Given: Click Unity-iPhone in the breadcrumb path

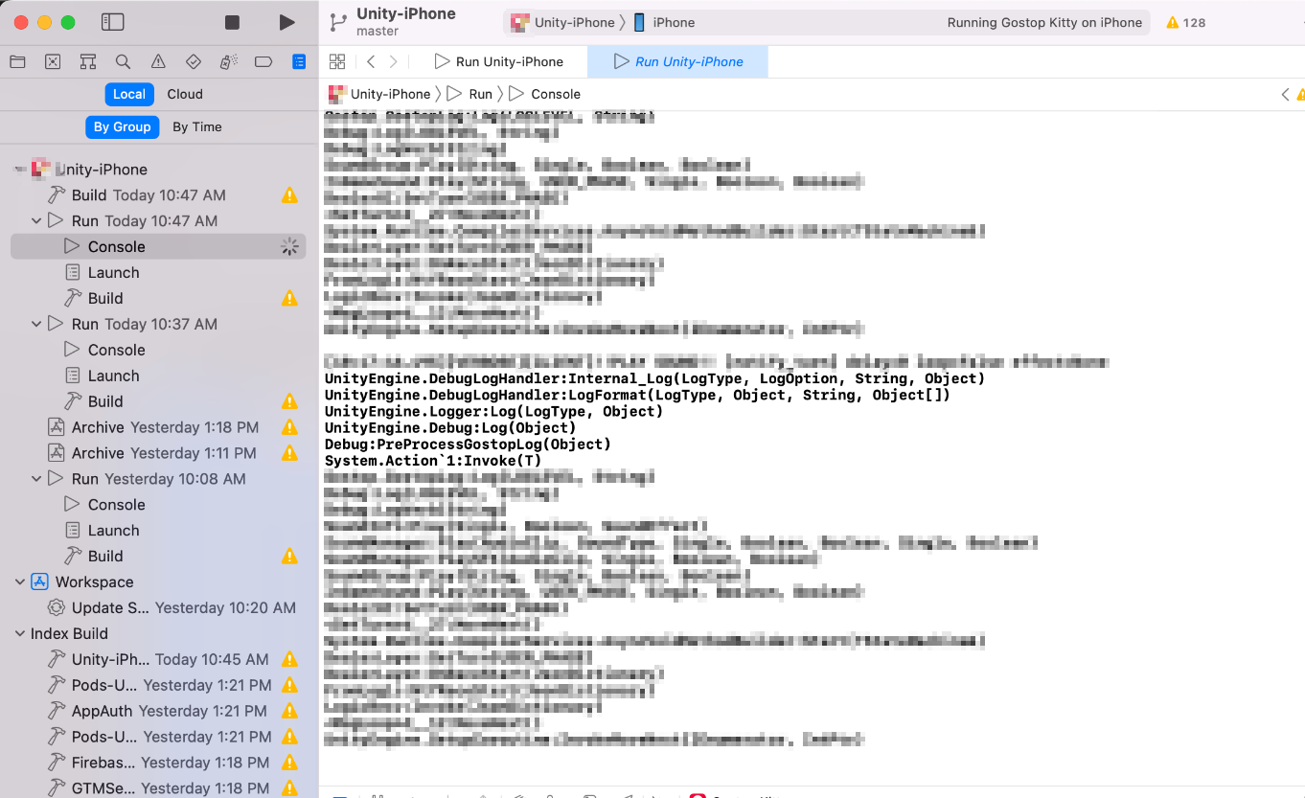Looking at the screenshot, I should (380, 94).
